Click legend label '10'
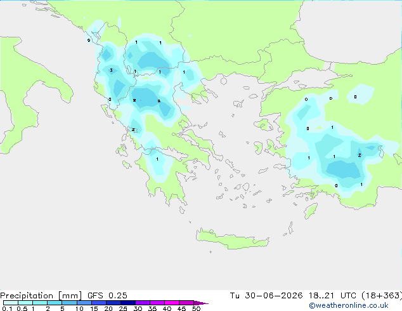The width and height of the screenshot is (402, 311). (79, 308)
